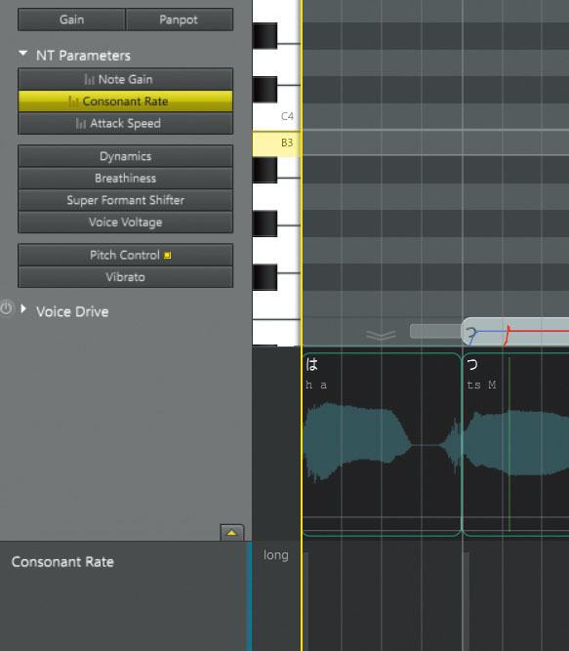Open the Breathiness parameter

tap(125, 179)
